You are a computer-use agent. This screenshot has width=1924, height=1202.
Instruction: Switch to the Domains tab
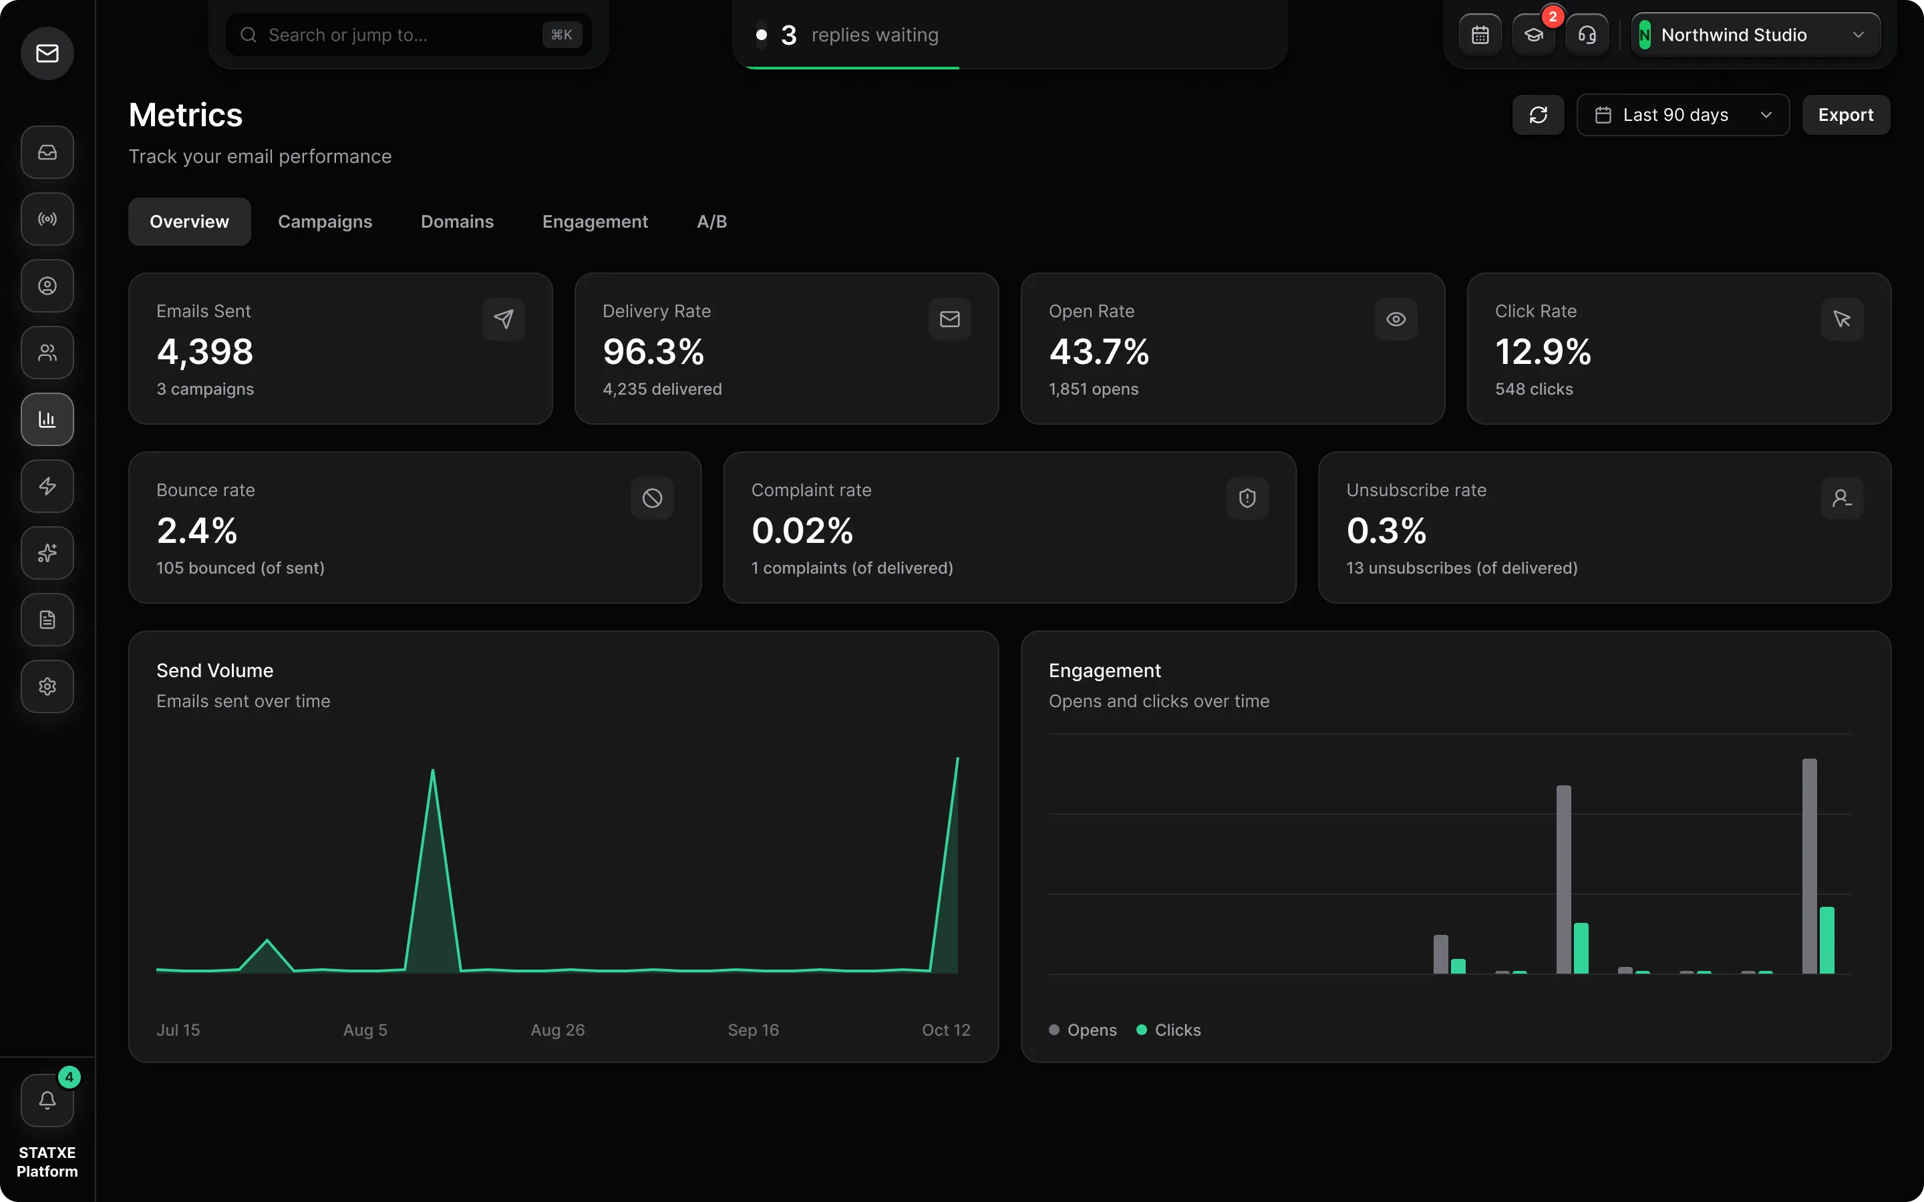pos(457,222)
